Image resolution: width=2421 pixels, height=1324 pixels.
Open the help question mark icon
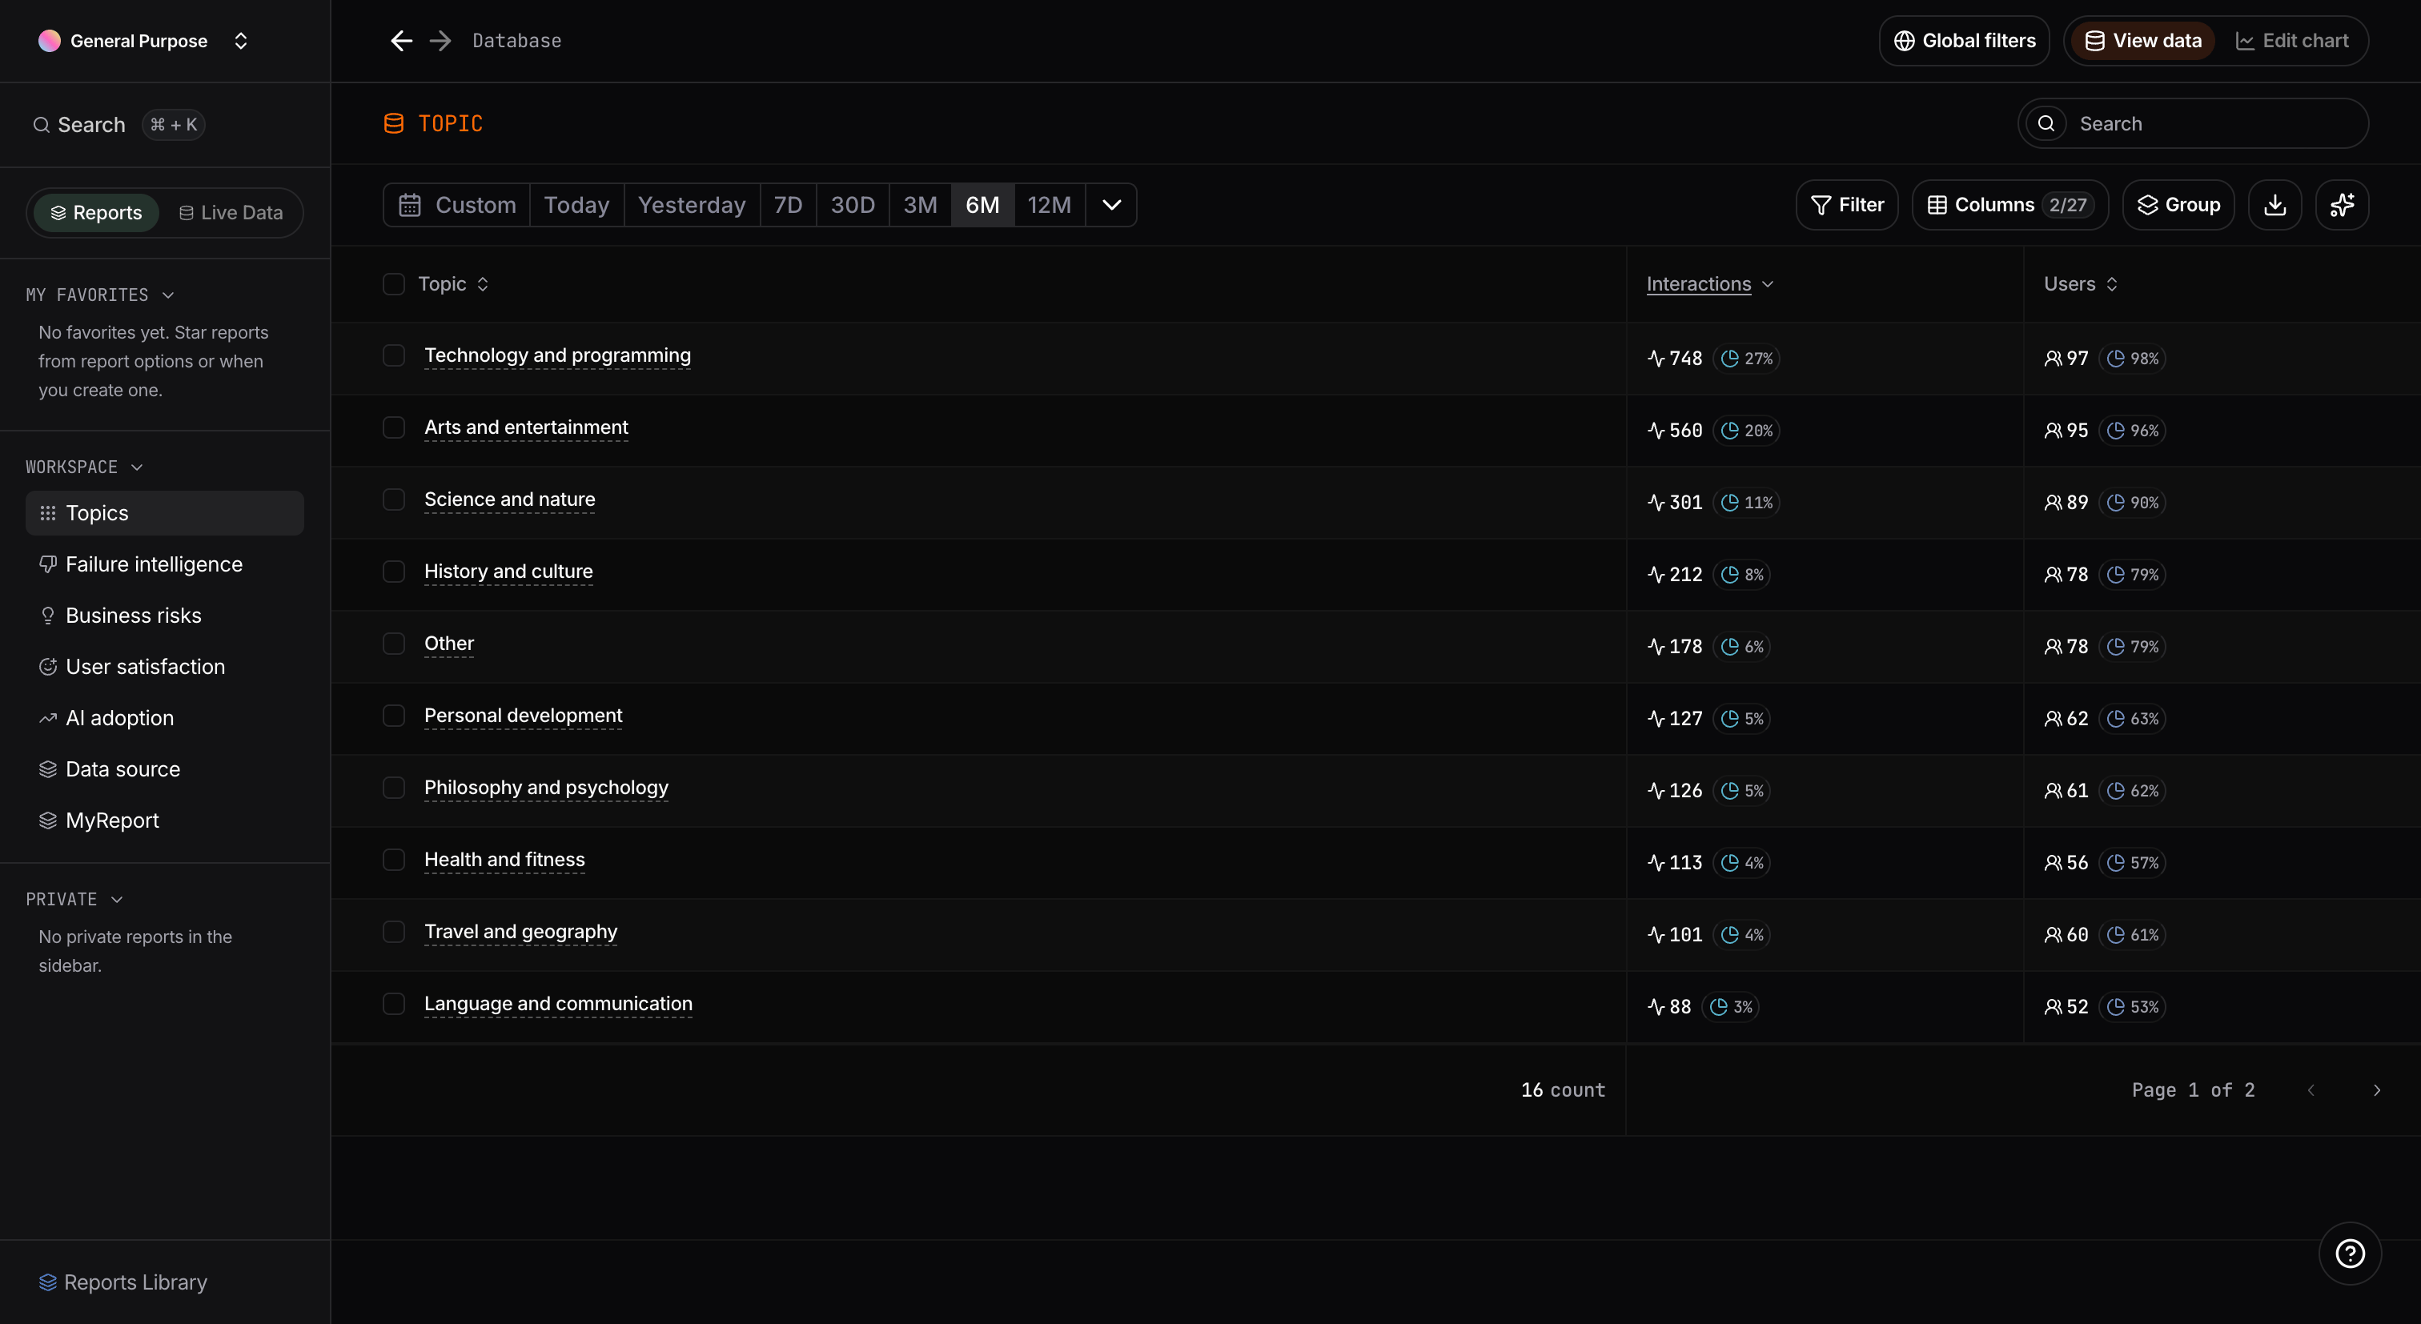pos(2350,1254)
